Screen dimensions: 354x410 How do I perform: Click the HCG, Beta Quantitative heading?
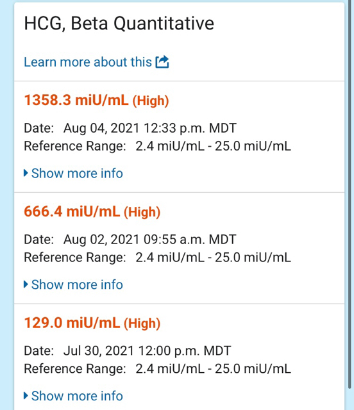click(119, 24)
